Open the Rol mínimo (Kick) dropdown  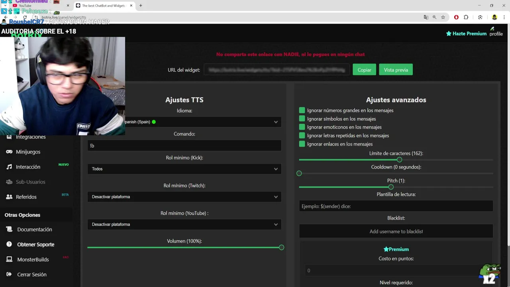tap(184, 169)
